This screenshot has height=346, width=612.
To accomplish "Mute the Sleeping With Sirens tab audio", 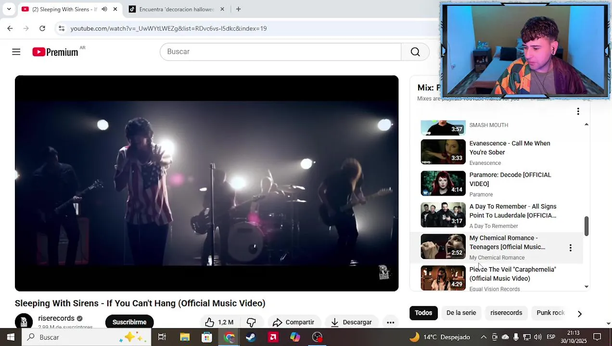I will click(x=104, y=9).
